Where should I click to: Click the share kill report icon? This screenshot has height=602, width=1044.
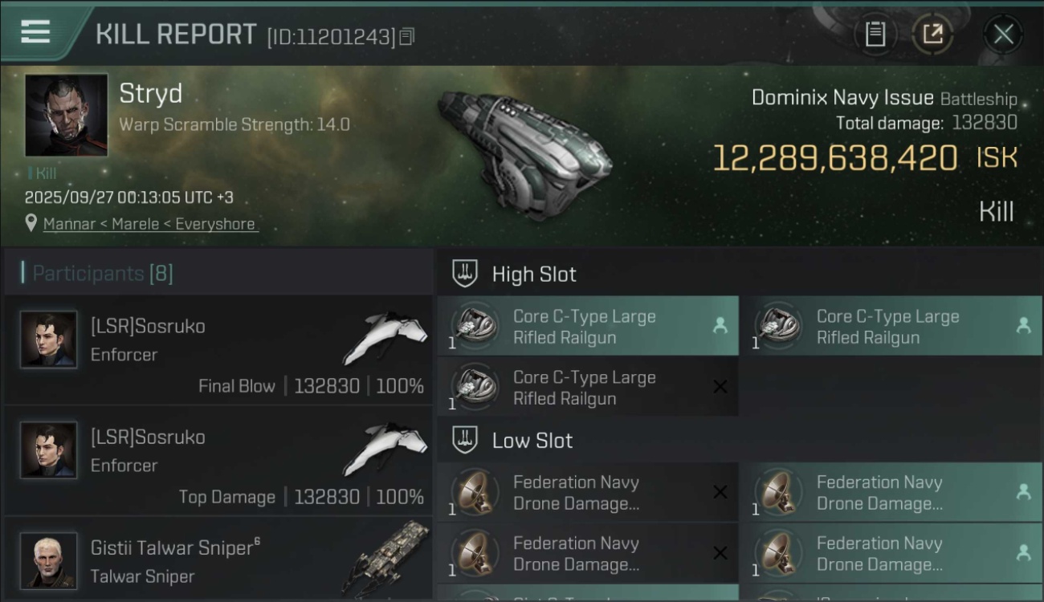(932, 34)
